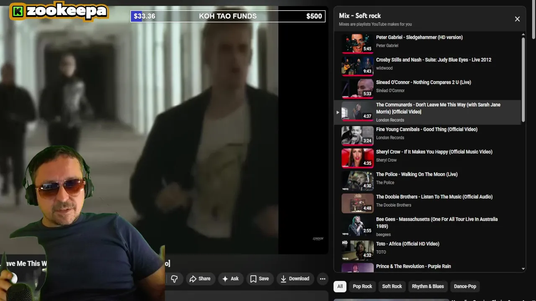Play Sinead O'Connor Nothing Compares 2 U thumbnail

click(x=358, y=89)
